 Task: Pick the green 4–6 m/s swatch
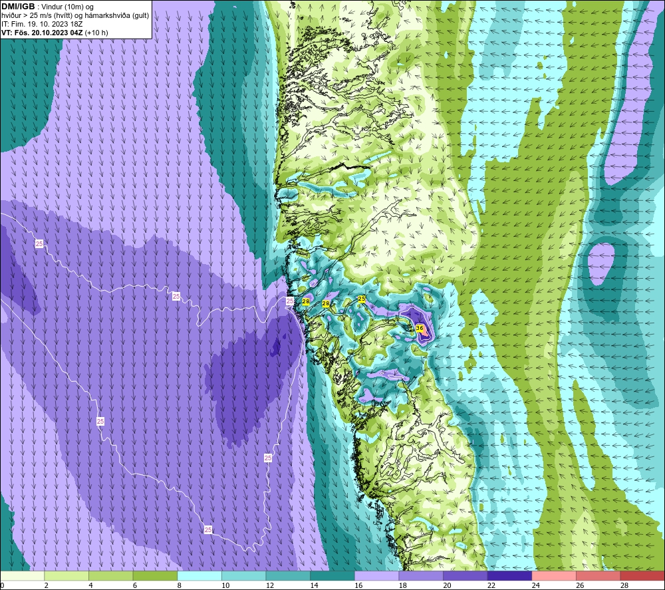click(x=110, y=576)
